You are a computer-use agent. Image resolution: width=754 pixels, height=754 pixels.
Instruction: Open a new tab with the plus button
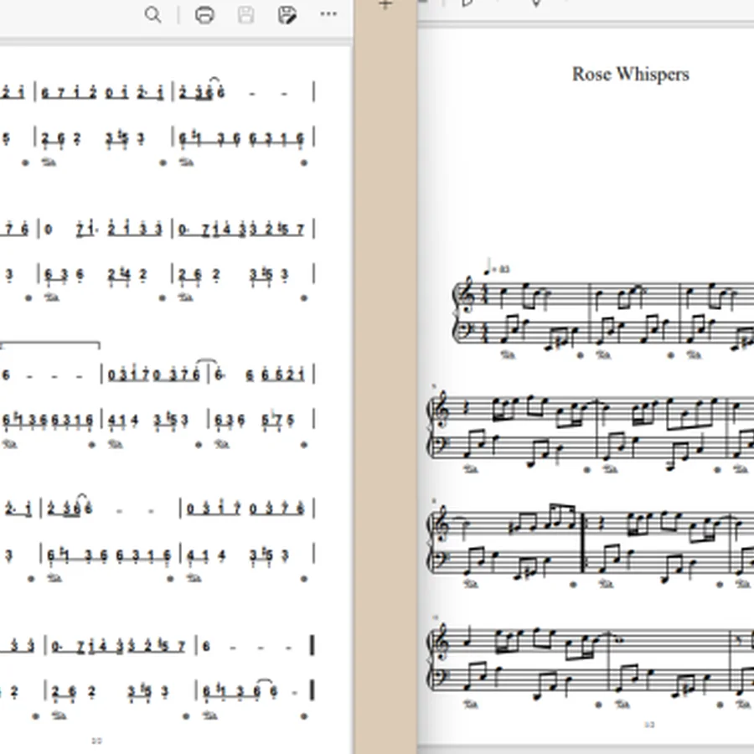coord(385,5)
